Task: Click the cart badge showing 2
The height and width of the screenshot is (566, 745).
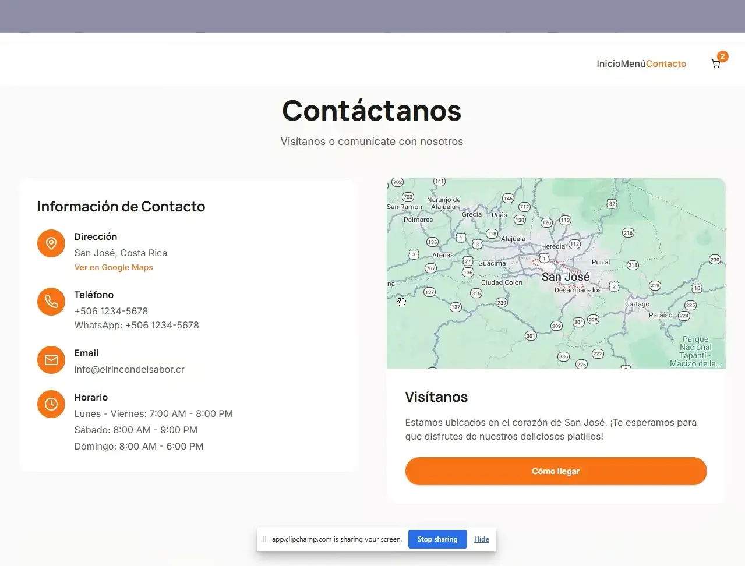Action: point(722,56)
